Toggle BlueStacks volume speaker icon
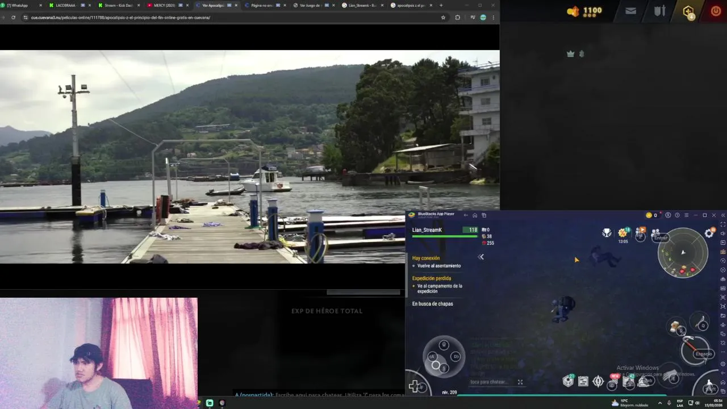The height and width of the screenshot is (409, 727). click(x=723, y=233)
